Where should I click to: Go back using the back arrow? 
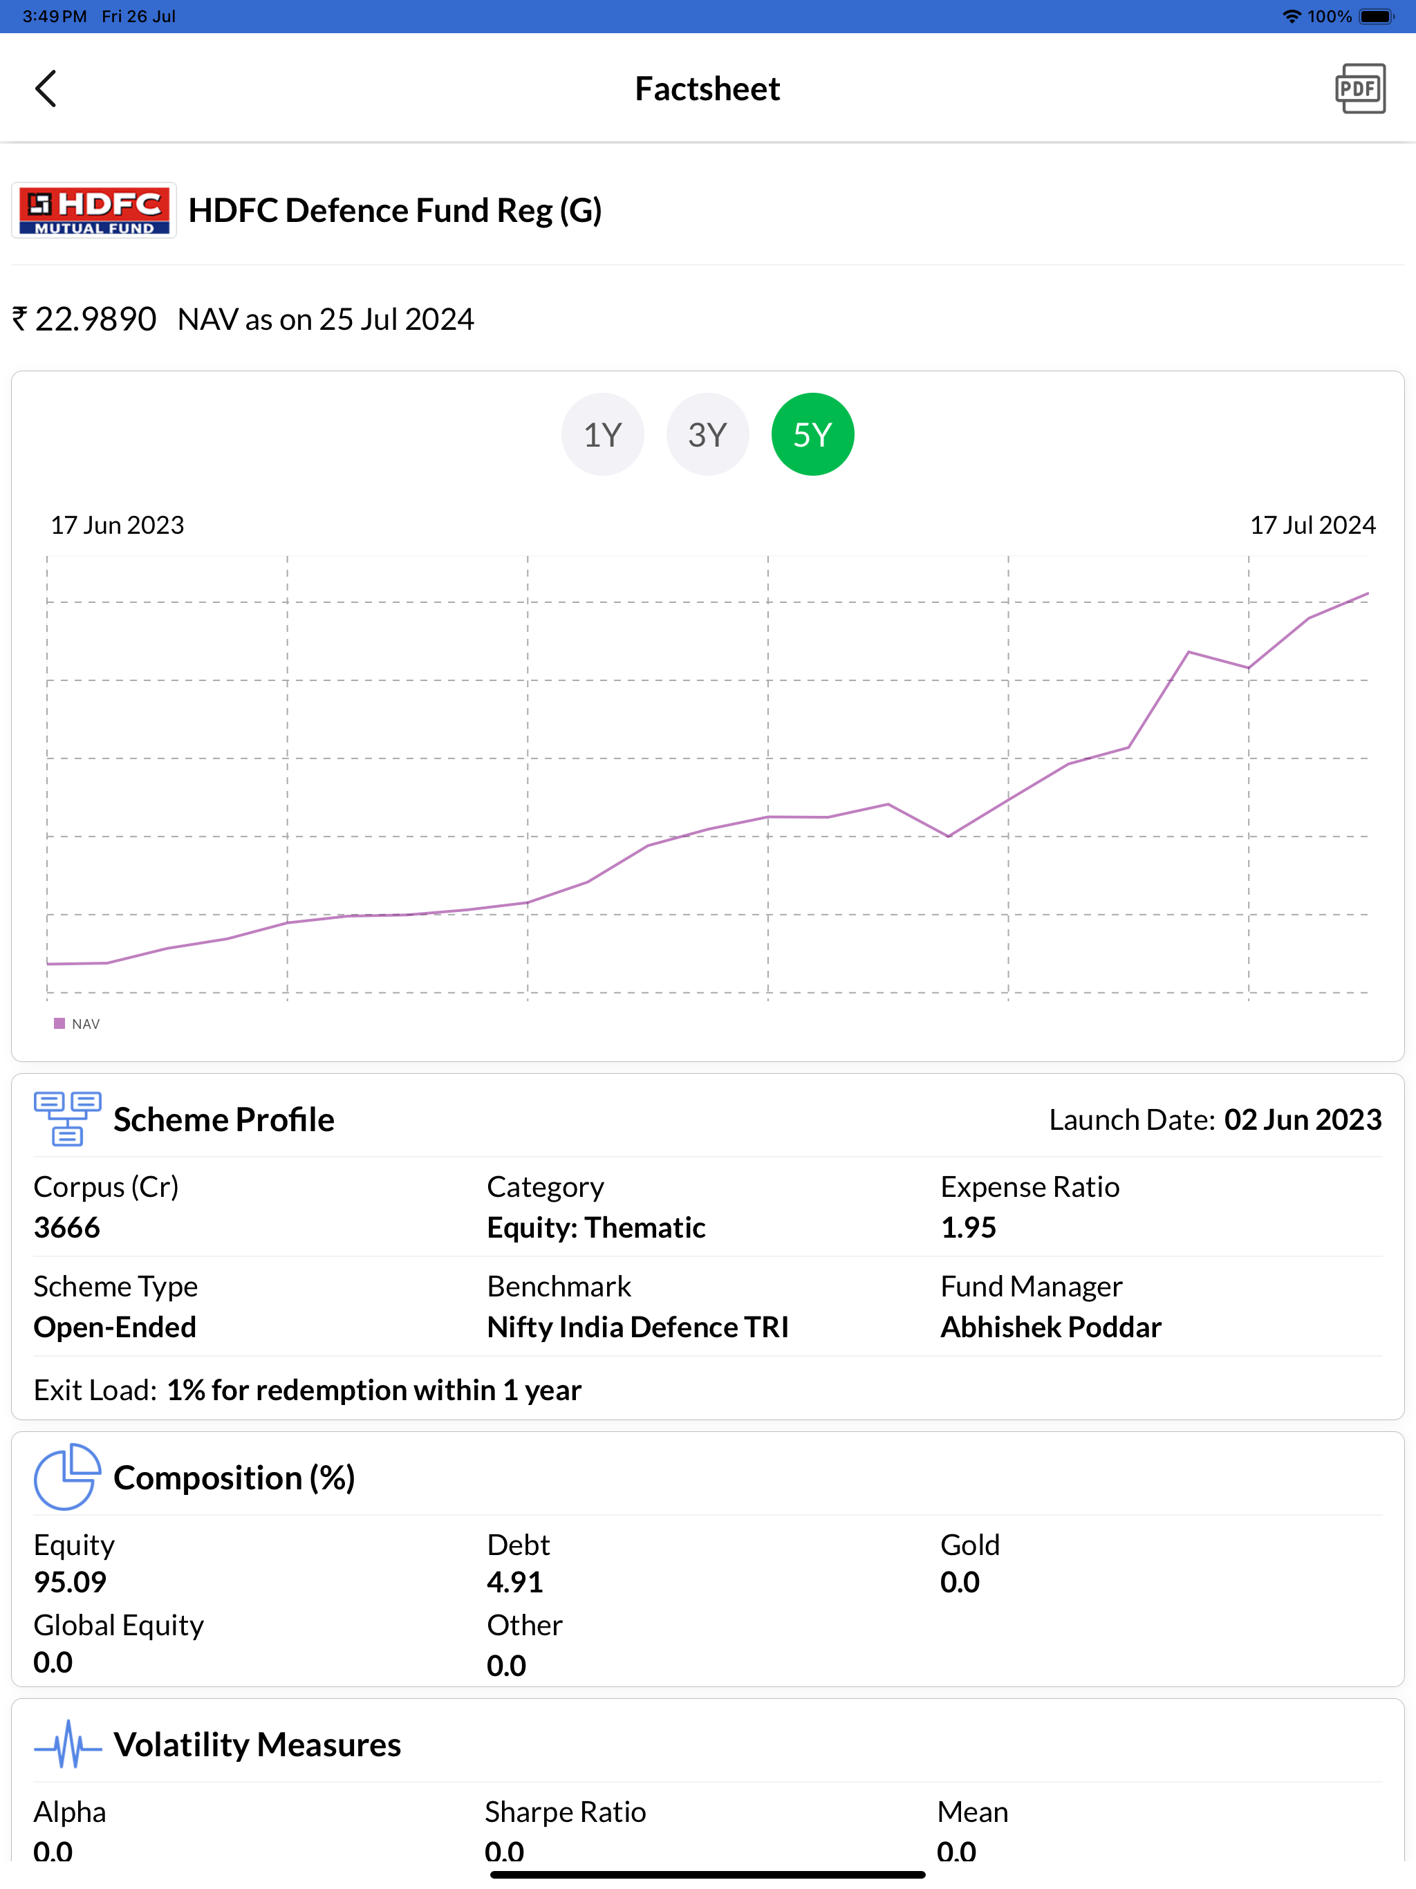(x=46, y=89)
